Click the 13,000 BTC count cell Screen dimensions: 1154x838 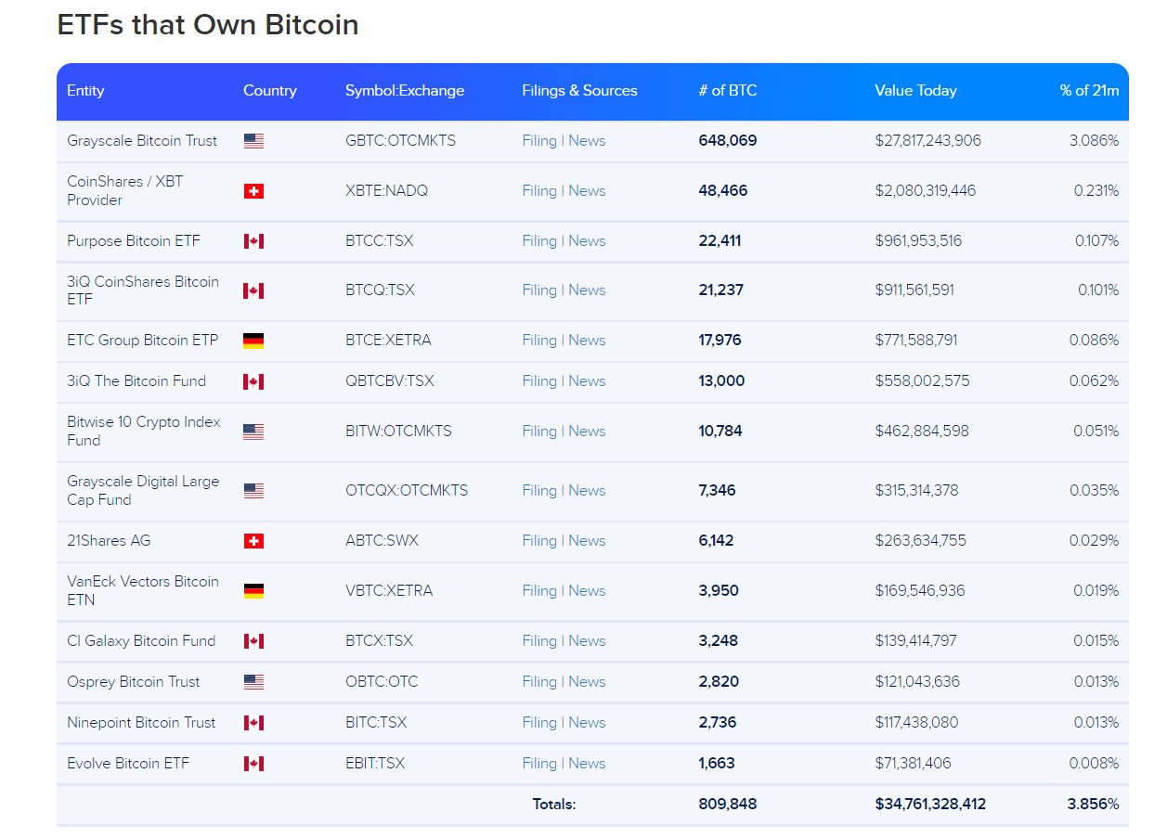[x=721, y=381]
